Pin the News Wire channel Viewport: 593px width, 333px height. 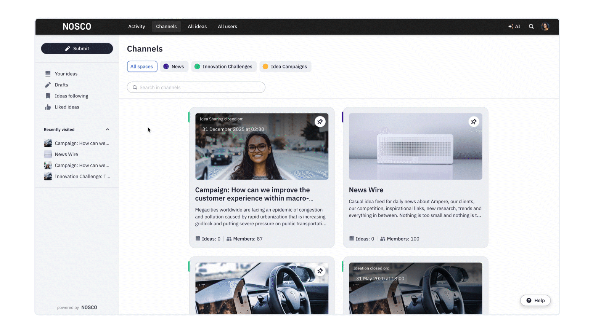click(x=474, y=122)
